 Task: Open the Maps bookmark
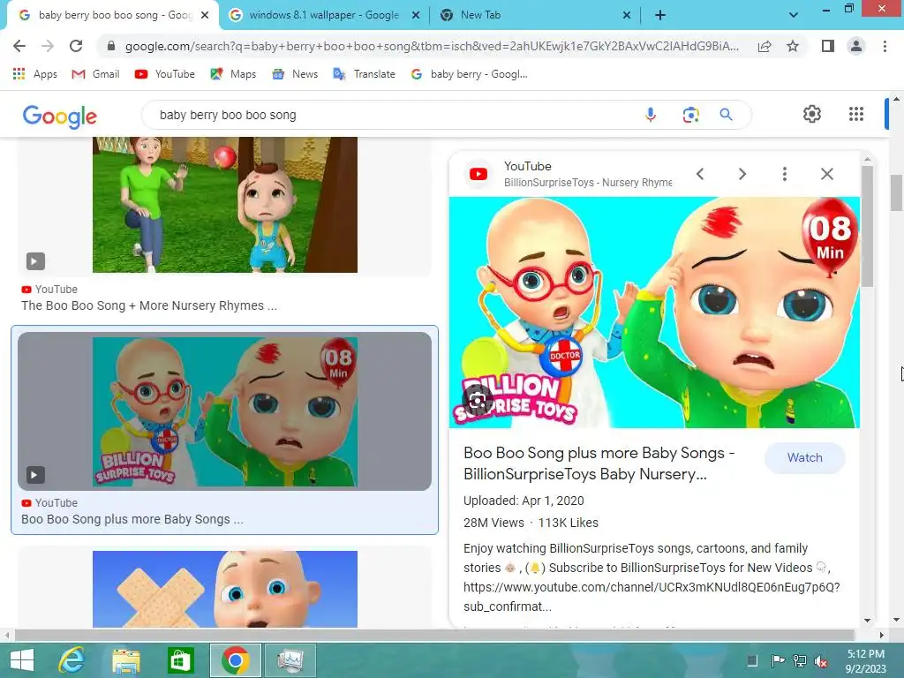coord(233,74)
